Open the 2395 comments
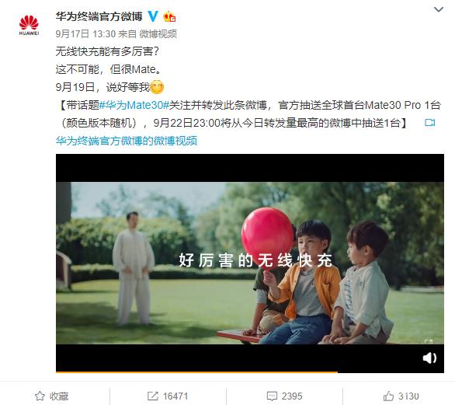 coord(292,396)
